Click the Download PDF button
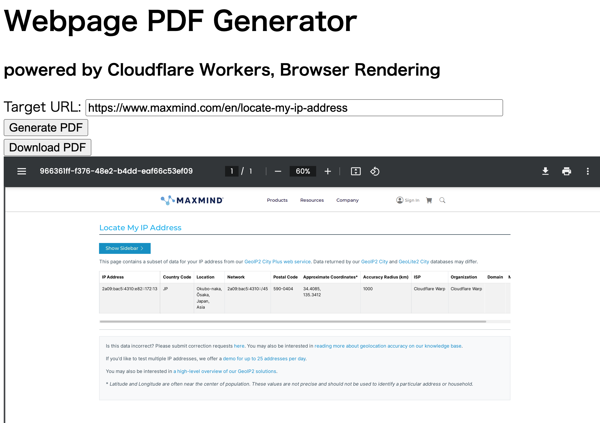The image size is (600, 423). click(47, 147)
